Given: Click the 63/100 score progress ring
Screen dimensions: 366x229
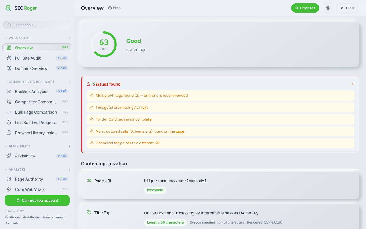Looking at the screenshot, I should pos(104,44).
